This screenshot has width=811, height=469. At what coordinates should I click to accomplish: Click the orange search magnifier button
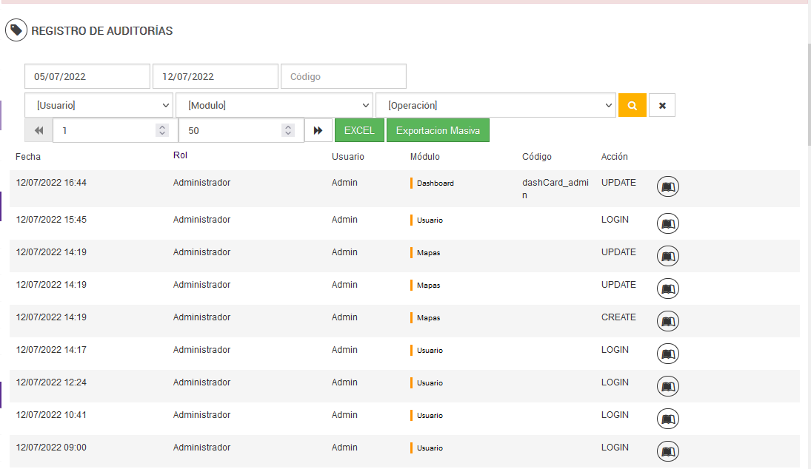tap(632, 105)
